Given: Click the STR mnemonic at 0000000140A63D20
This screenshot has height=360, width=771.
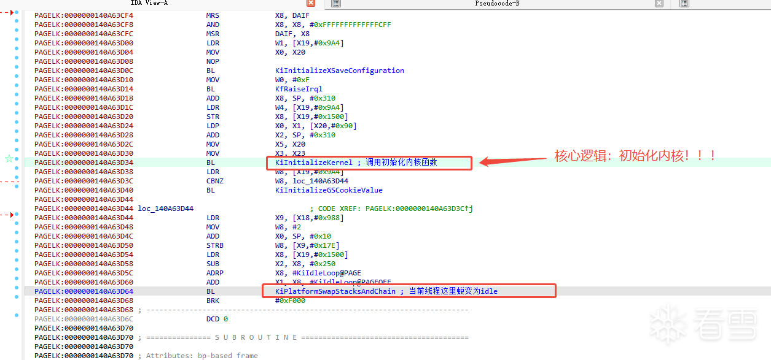Looking at the screenshot, I should tap(213, 117).
